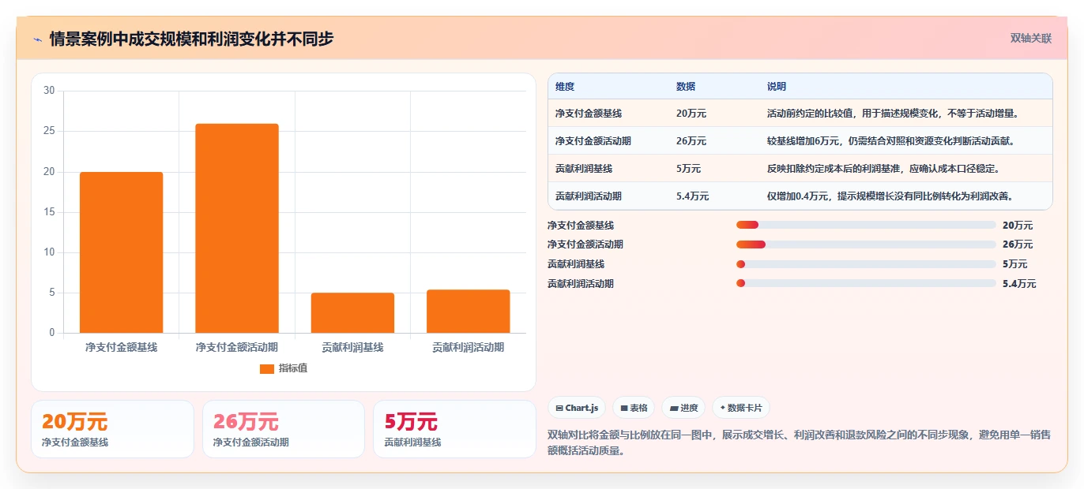The image size is (1084, 489).
Task: Click the 净支付金额活动期 progress bar
Action: (x=866, y=244)
